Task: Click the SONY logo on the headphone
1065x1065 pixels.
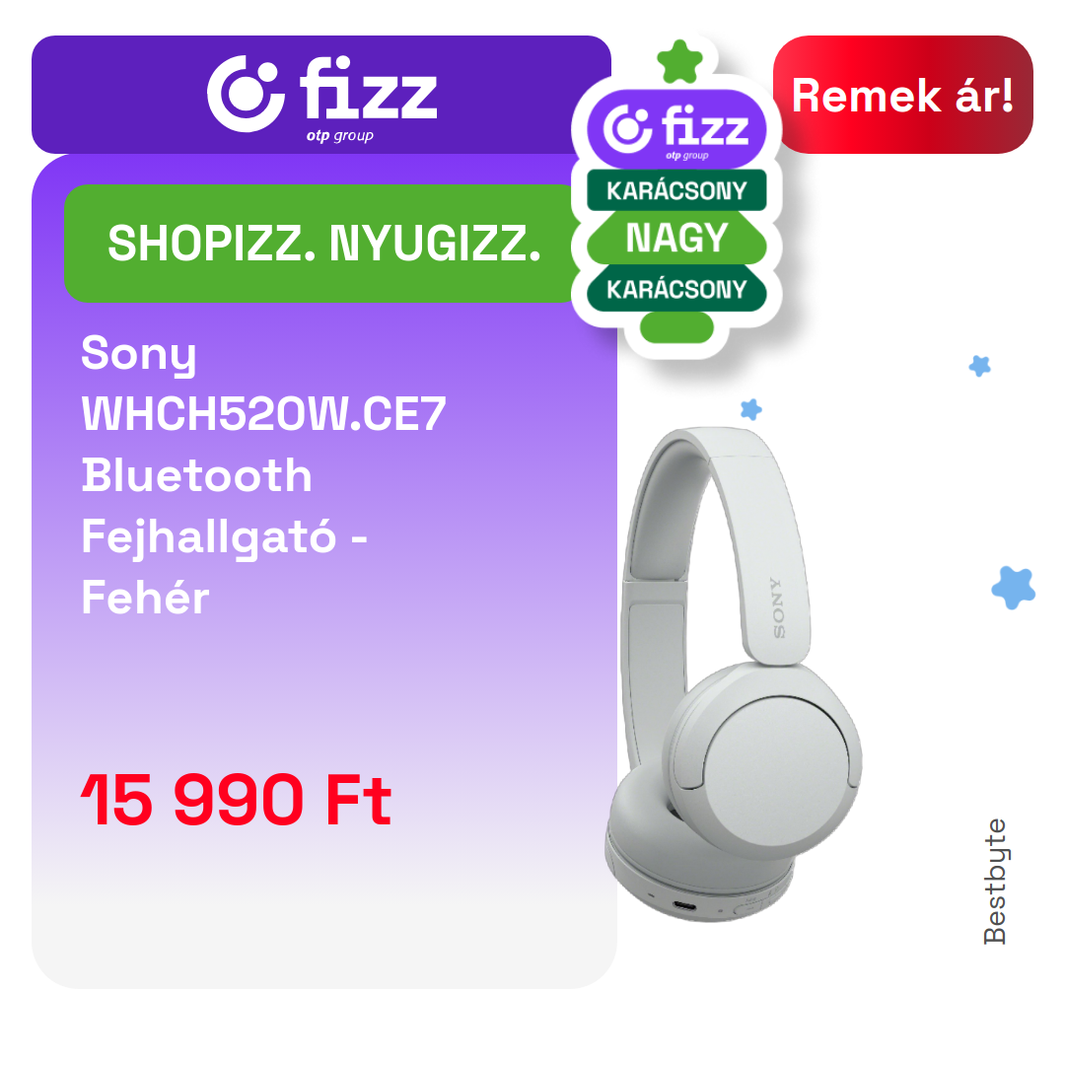Action: 777,607
